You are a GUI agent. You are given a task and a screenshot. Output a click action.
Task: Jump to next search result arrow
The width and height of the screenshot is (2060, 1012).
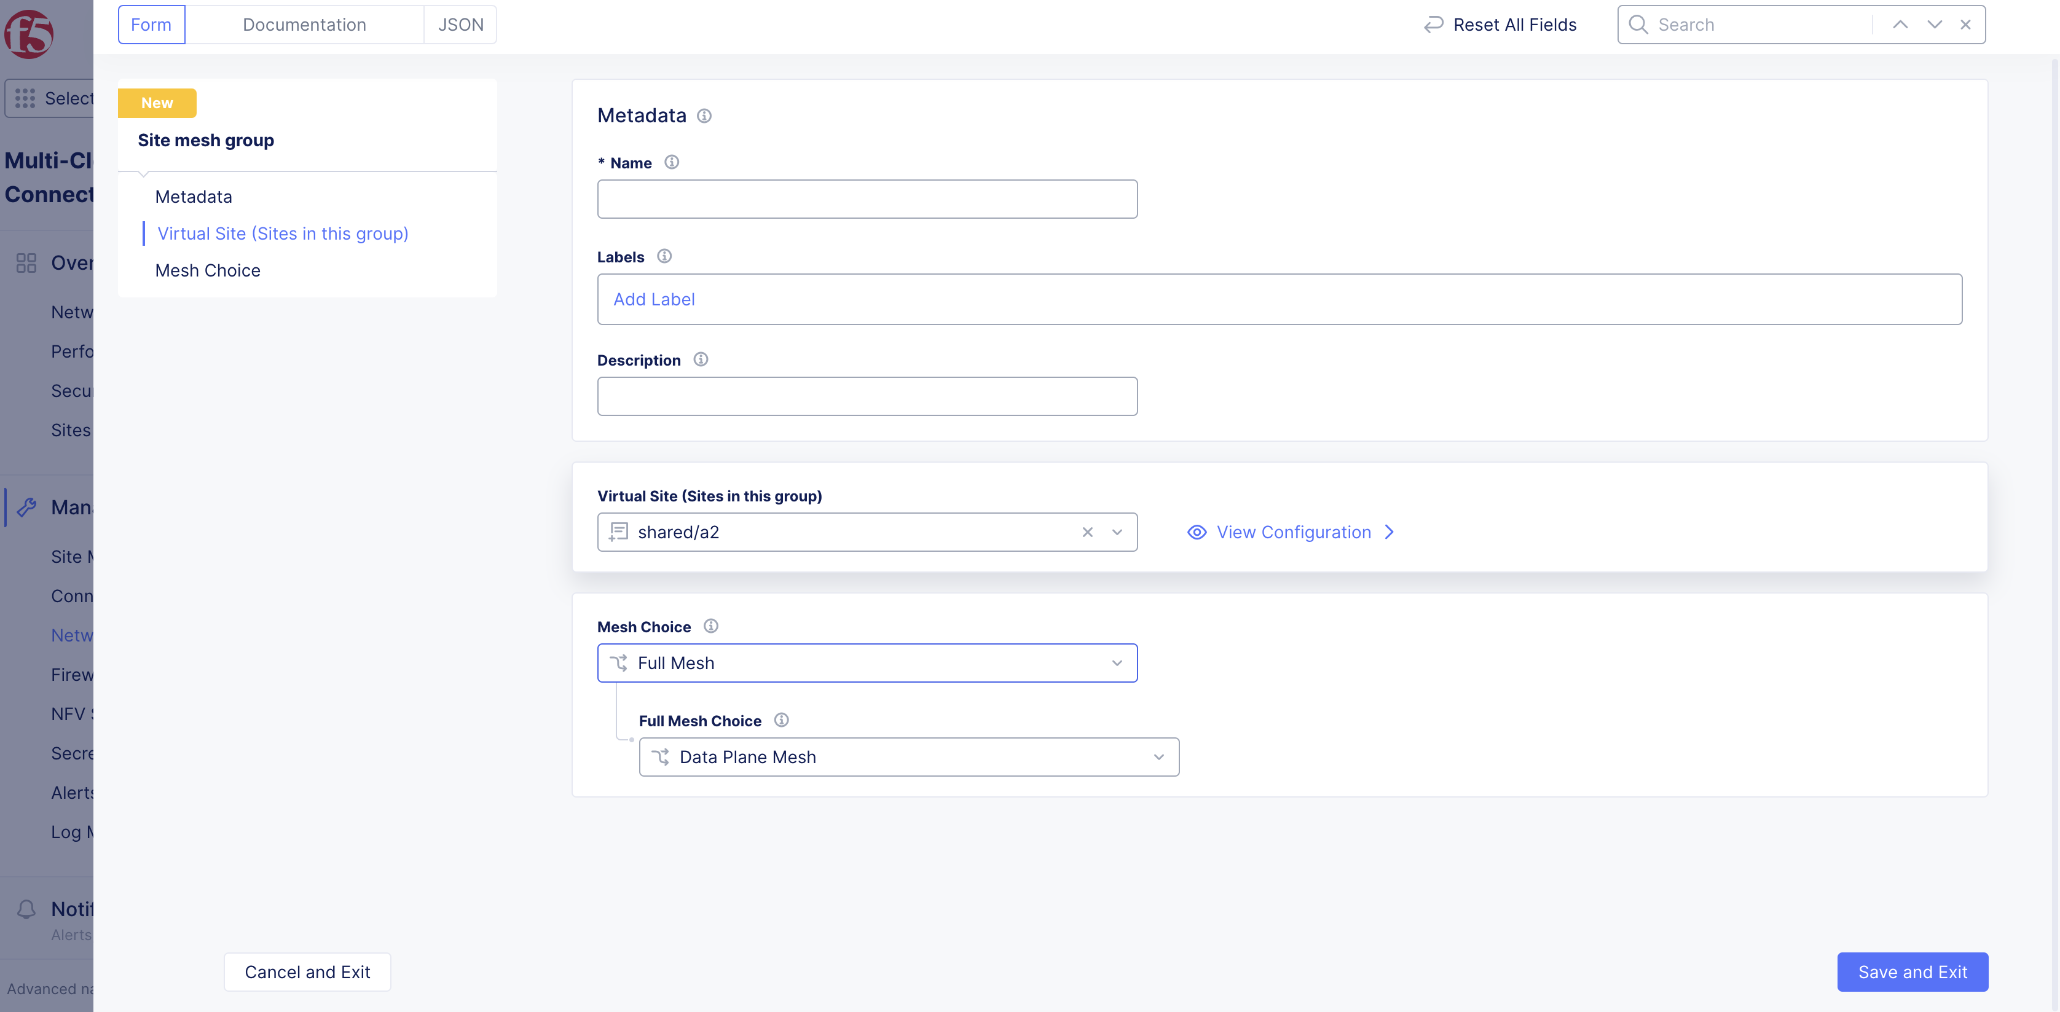pos(1933,25)
